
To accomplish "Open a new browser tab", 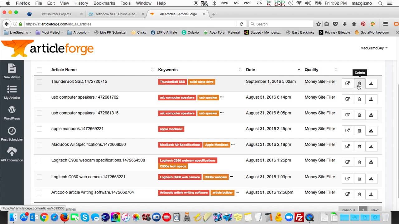I will pos(214,14).
